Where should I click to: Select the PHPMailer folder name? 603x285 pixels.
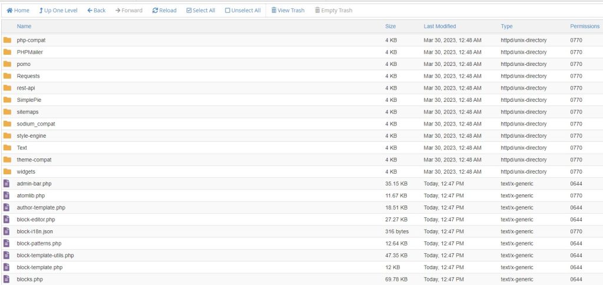(x=30, y=52)
